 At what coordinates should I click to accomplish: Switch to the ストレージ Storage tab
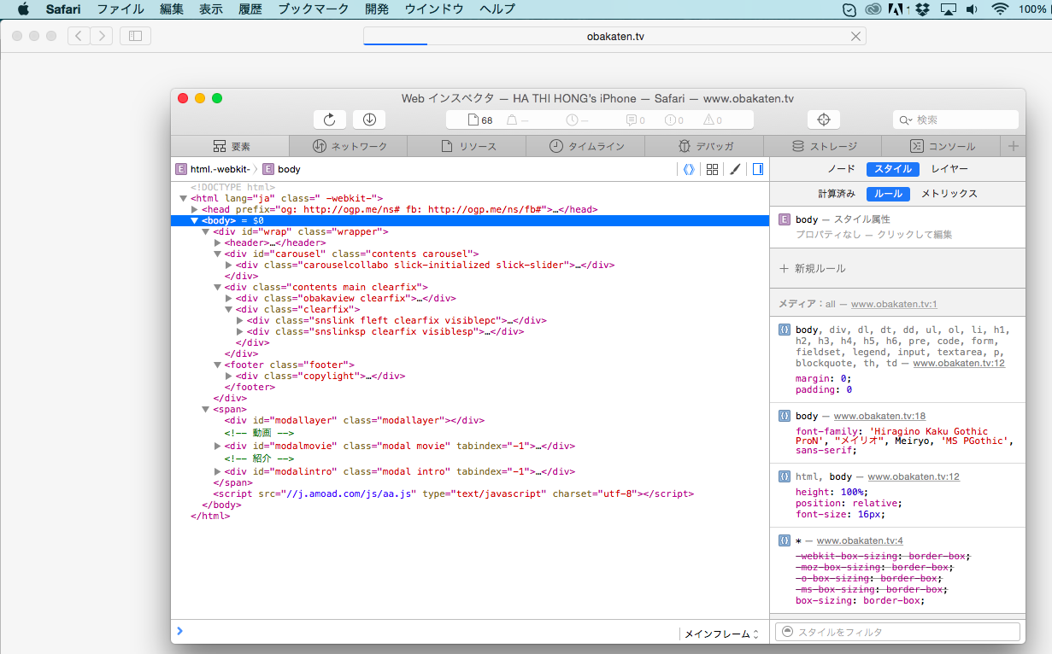pos(823,146)
